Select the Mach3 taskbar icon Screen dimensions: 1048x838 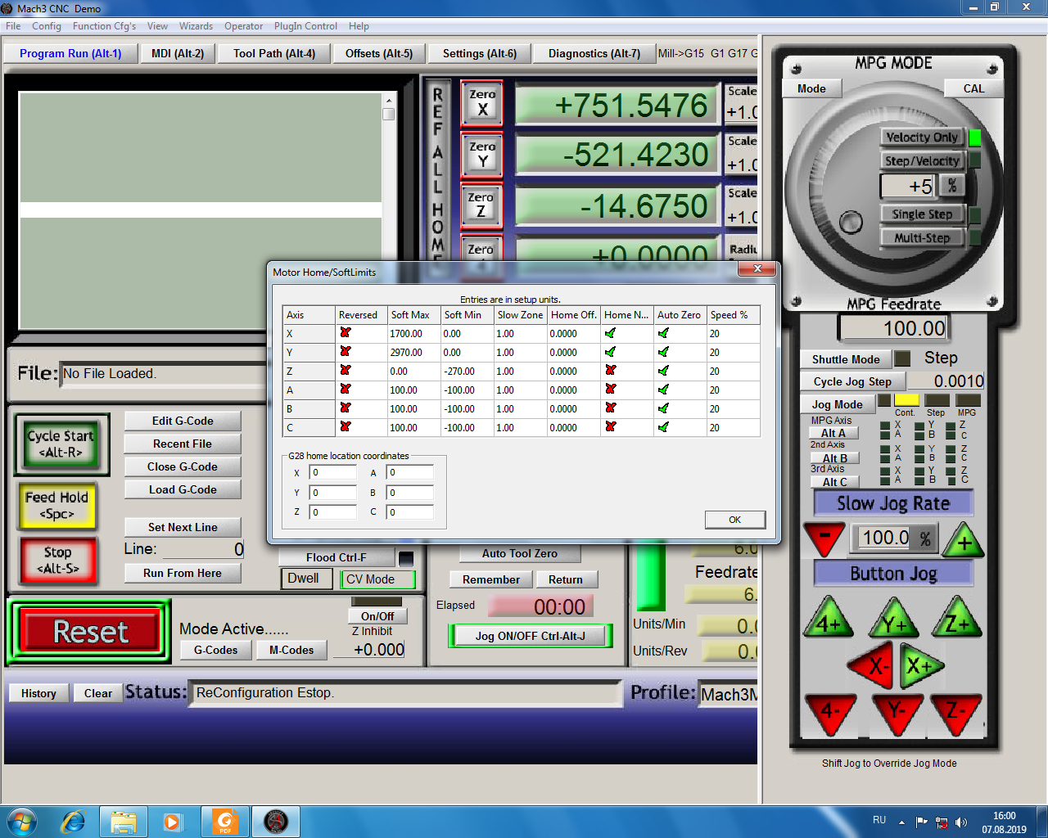[276, 822]
